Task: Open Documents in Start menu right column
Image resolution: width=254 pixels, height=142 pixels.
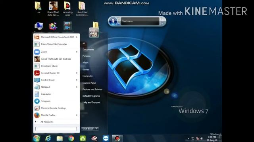Action: [x=88, y=50]
